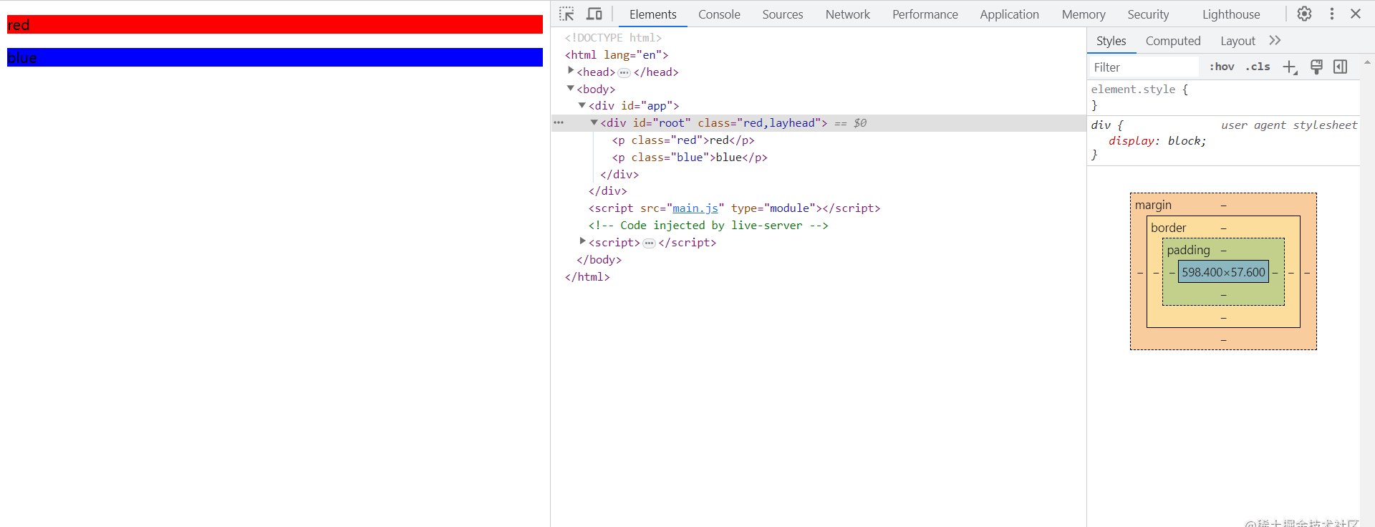
Task: Click the padding label in box model
Action: pos(1188,250)
